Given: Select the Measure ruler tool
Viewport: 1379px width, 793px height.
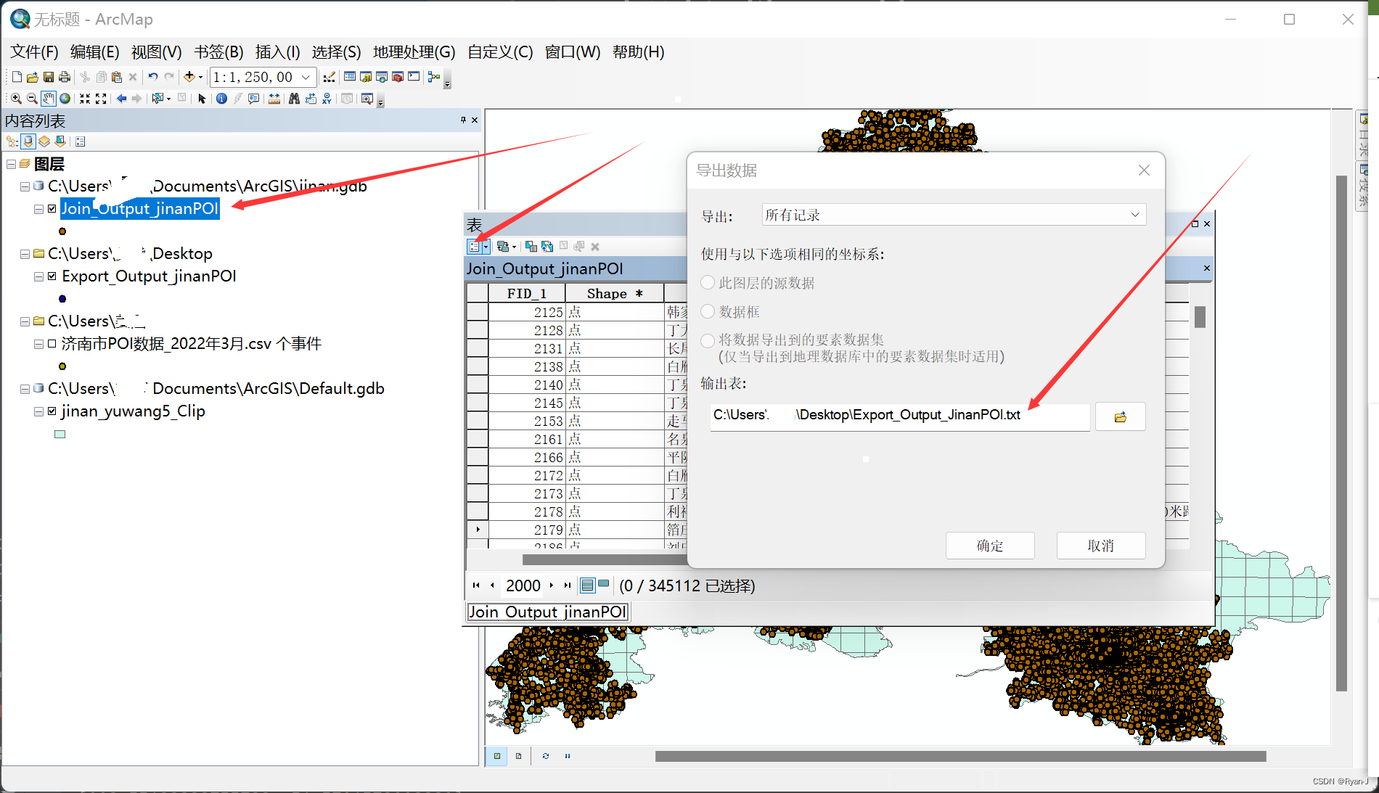Looking at the screenshot, I should (x=274, y=99).
